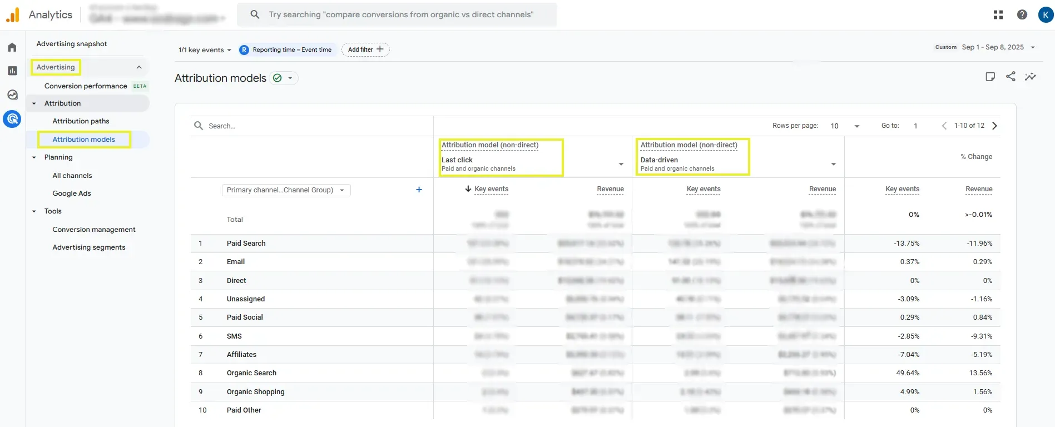This screenshot has width=1055, height=427.
Task: Go to previous page of rows
Action: (944, 126)
